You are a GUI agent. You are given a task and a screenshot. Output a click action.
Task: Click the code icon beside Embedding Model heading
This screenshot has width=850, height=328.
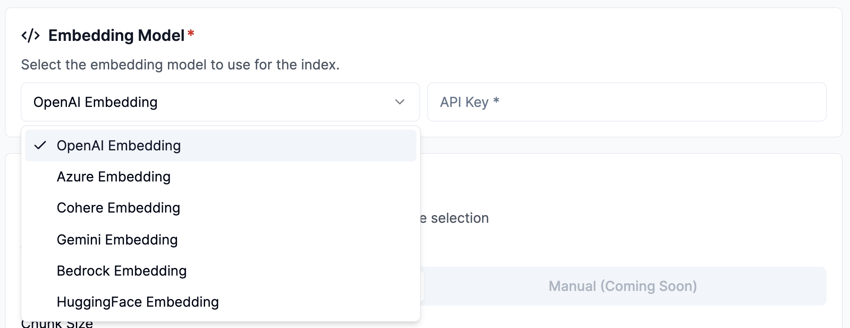(32, 34)
